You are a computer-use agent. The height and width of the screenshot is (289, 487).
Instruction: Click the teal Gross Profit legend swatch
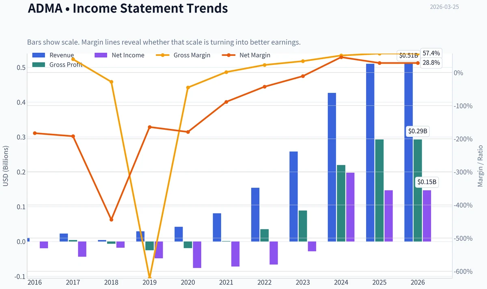coord(38,64)
